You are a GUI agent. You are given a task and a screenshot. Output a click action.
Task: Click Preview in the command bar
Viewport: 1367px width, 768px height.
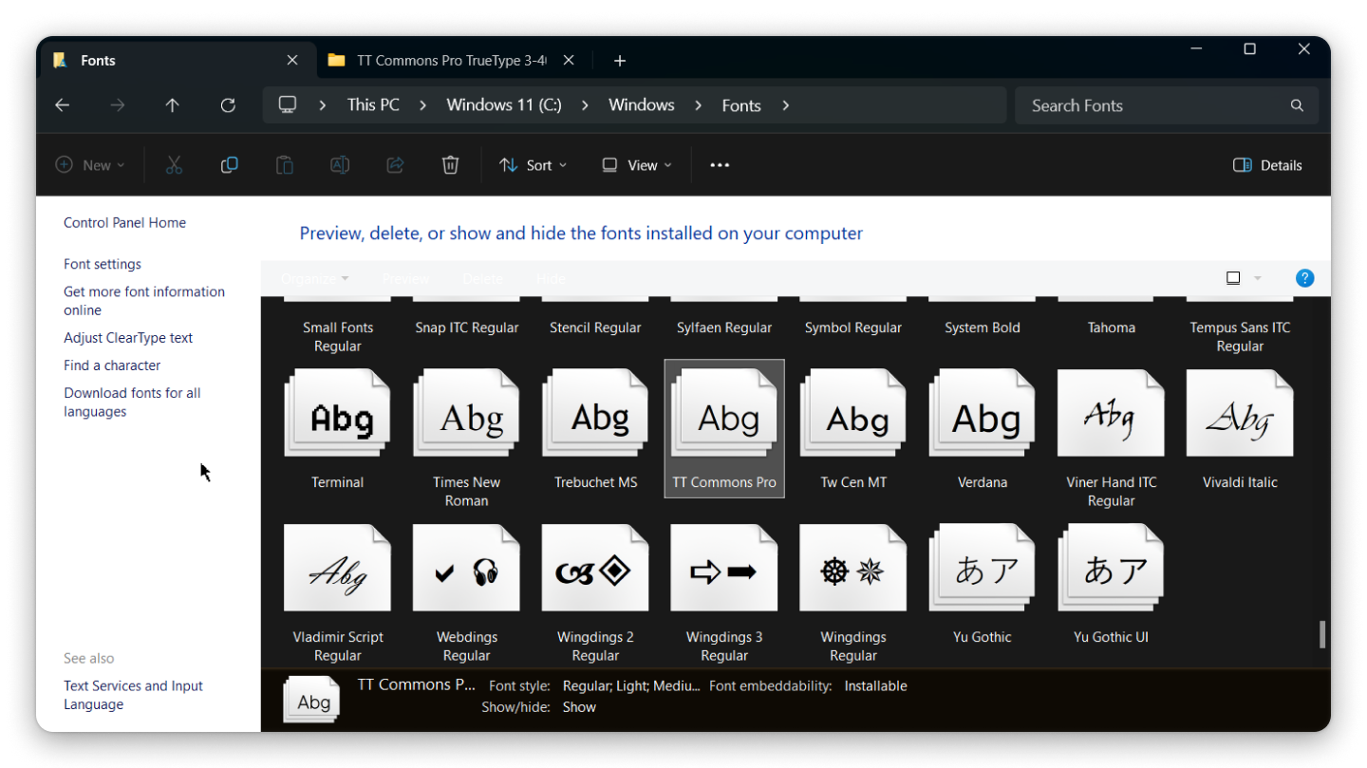click(x=405, y=278)
